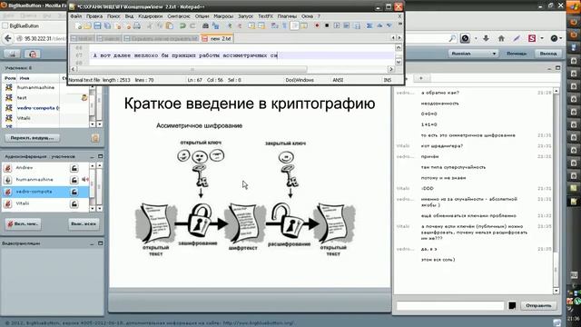Click the green Undo arrow in Notepad++

pyautogui.click(x=182, y=25)
